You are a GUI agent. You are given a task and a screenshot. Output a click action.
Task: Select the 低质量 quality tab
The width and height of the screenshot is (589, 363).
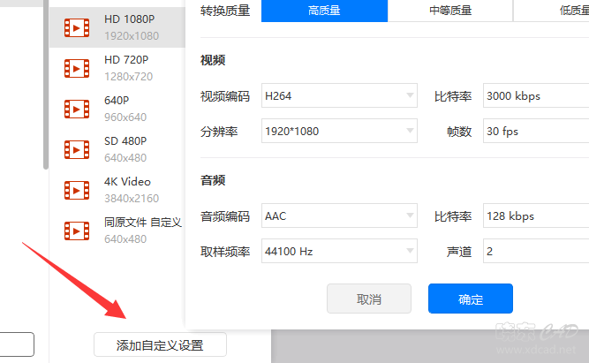click(551, 11)
